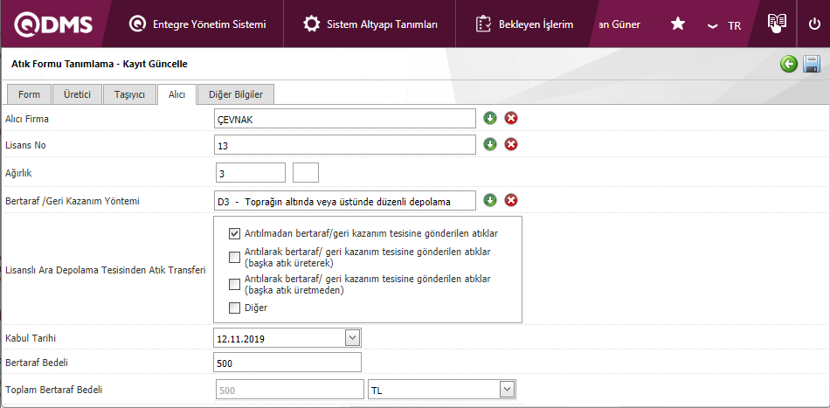Switch to the Taşıyıcı tab
The height and width of the screenshot is (408, 830).
tap(129, 94)
